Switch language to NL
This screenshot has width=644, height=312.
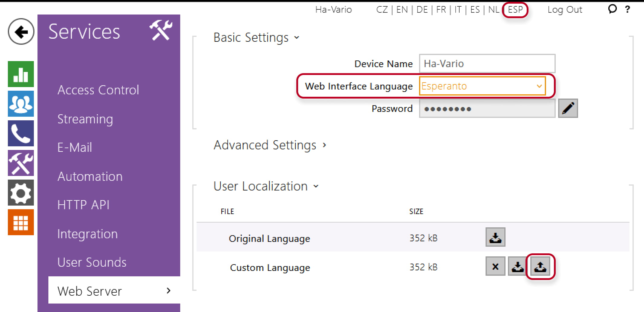coord(494,10)
